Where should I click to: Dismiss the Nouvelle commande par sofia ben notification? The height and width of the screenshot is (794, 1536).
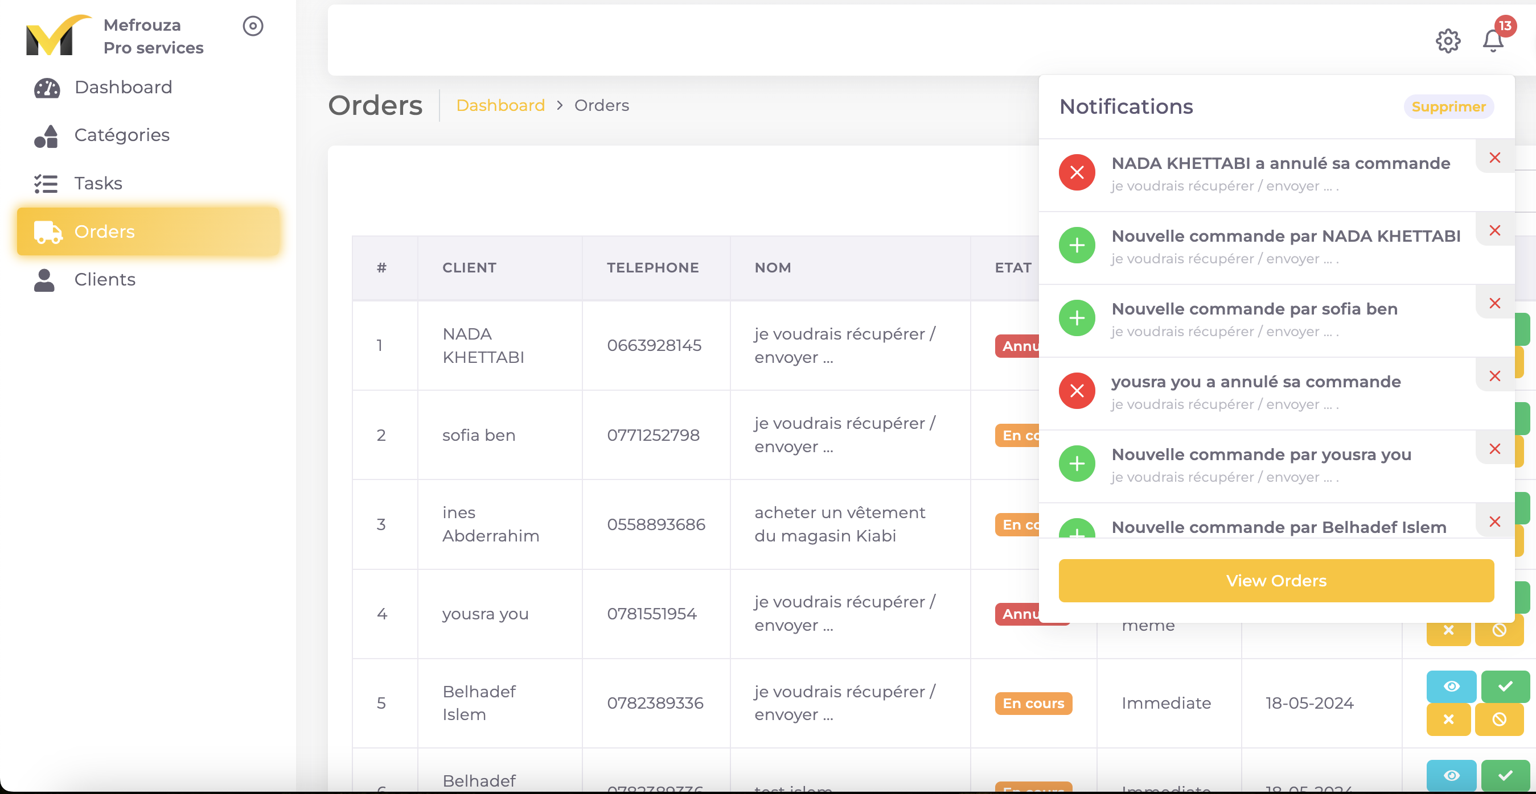point(1494,303)
